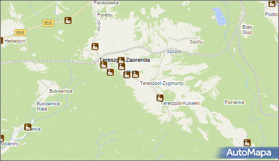Click the Hedwiżyn village label
Viewport: 279px width, 161px height.
[x=15, y=41]
